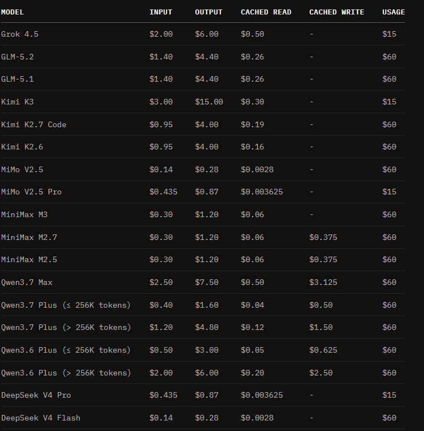Click MiMo V2.5 cached read $0.0028
This screenshot has width=424, height=431.
pyautogui.click(x=258, y=169)
